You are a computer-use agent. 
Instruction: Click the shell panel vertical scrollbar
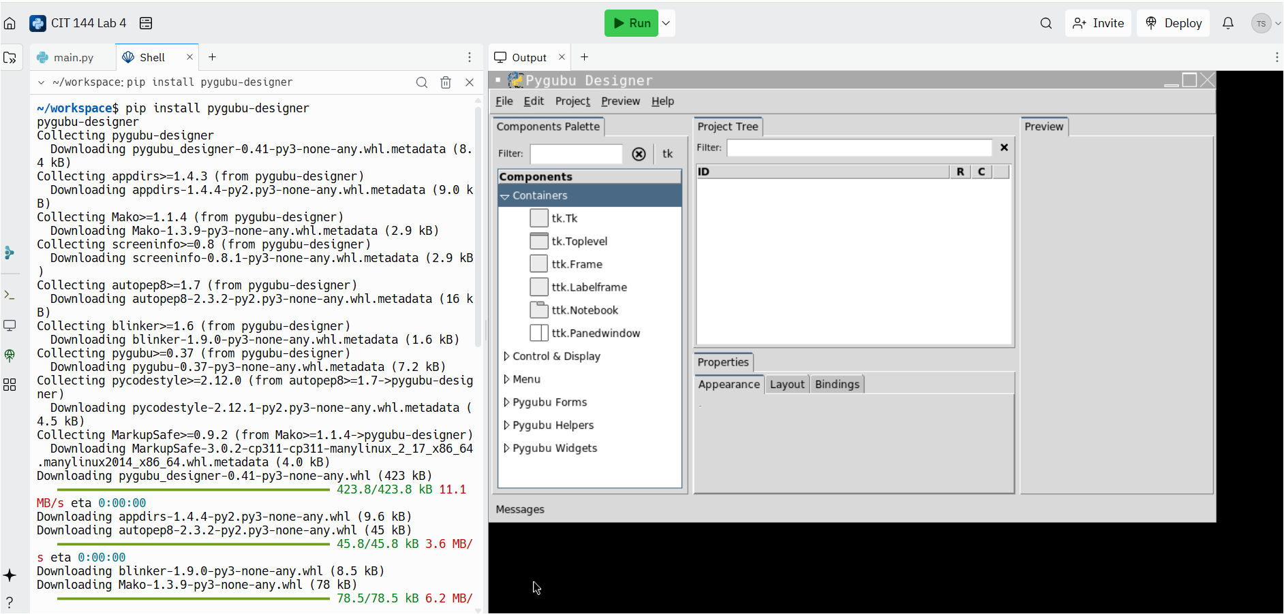478,225
